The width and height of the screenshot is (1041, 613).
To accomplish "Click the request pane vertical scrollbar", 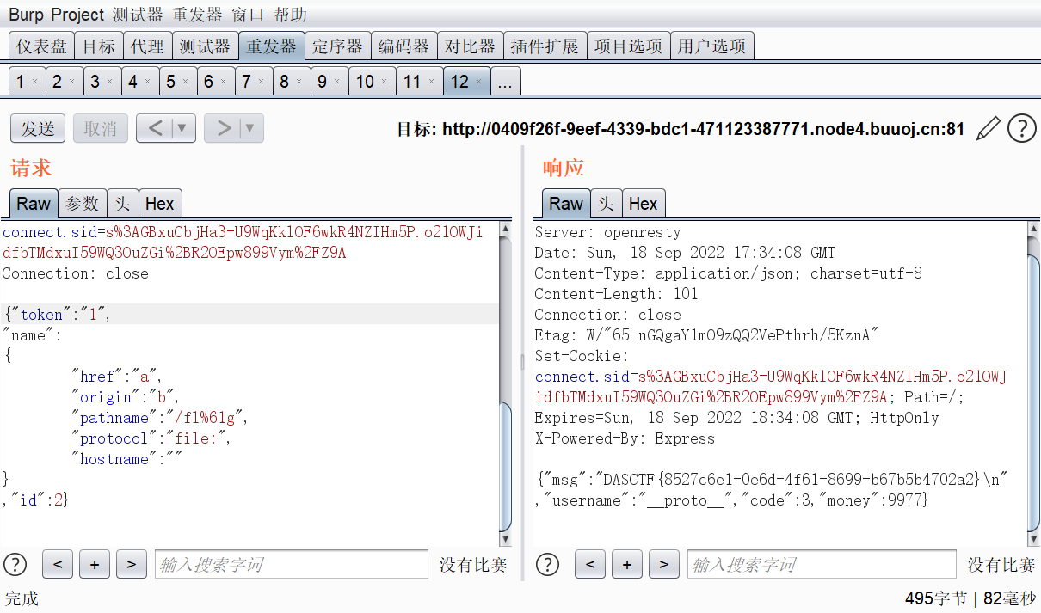I will (x=506, y=383).
